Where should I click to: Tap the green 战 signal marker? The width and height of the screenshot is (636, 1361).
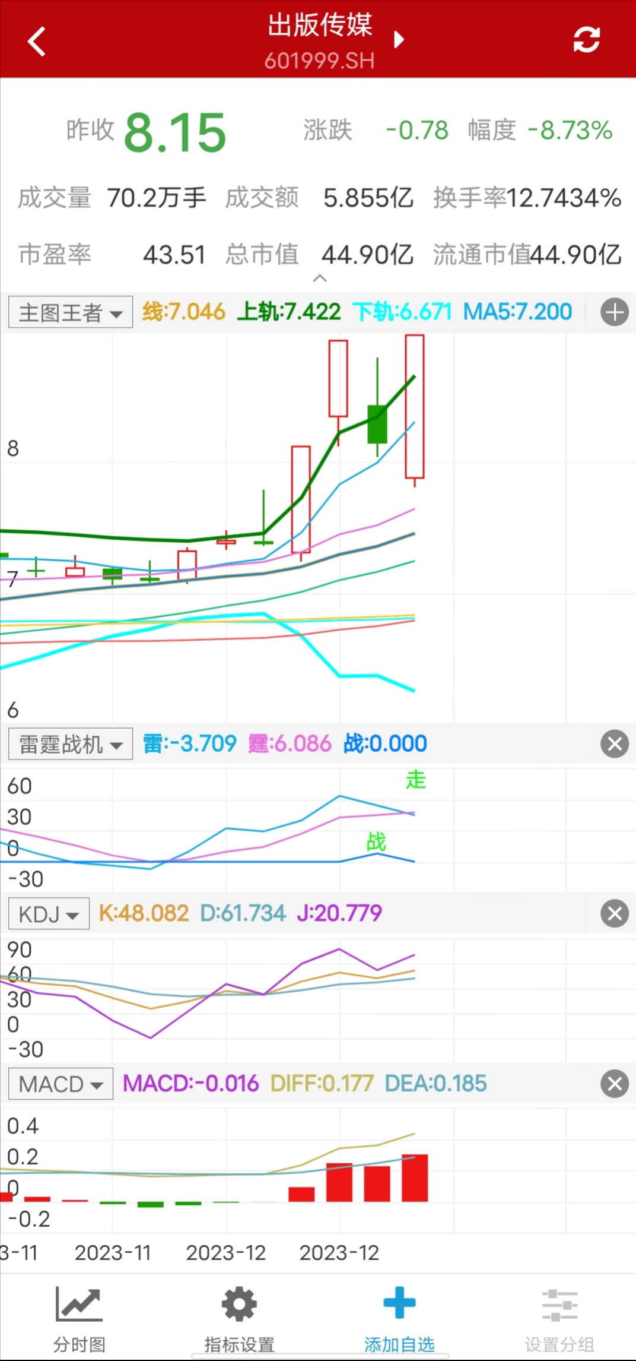(376, 841)
